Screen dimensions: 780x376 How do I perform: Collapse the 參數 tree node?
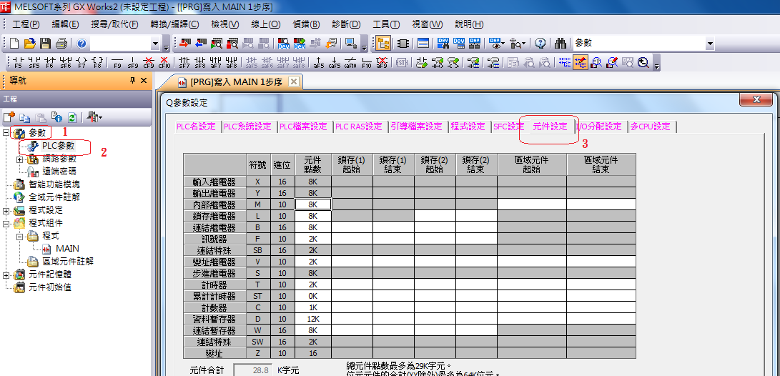(7, 133)
